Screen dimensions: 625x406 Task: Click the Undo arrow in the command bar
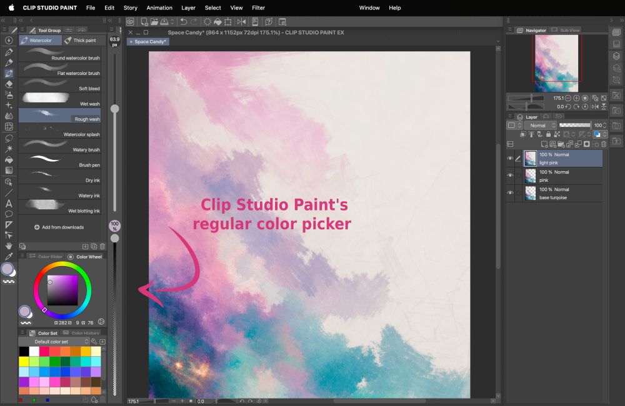pyautogui.click(x=184, y=21)
